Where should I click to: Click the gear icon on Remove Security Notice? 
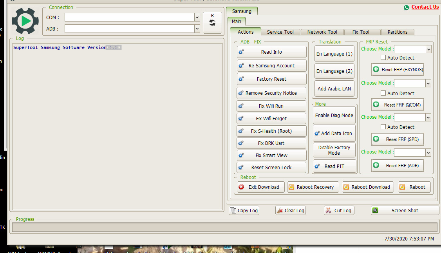click(241, 93)
